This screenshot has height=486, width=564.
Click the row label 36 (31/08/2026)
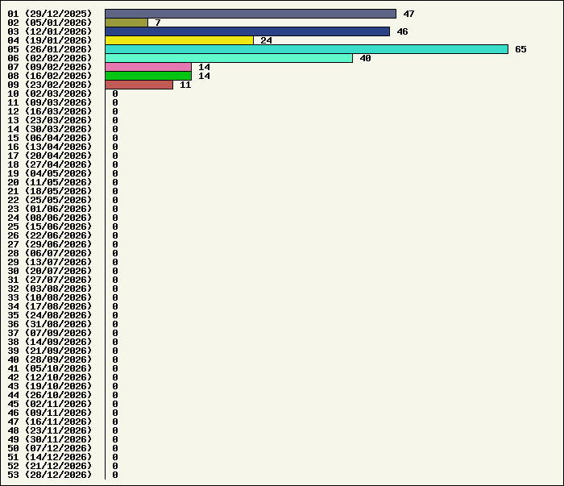point(50,324)
